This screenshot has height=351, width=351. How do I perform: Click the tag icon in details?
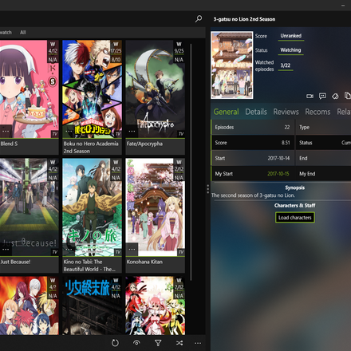coord(335,96)
